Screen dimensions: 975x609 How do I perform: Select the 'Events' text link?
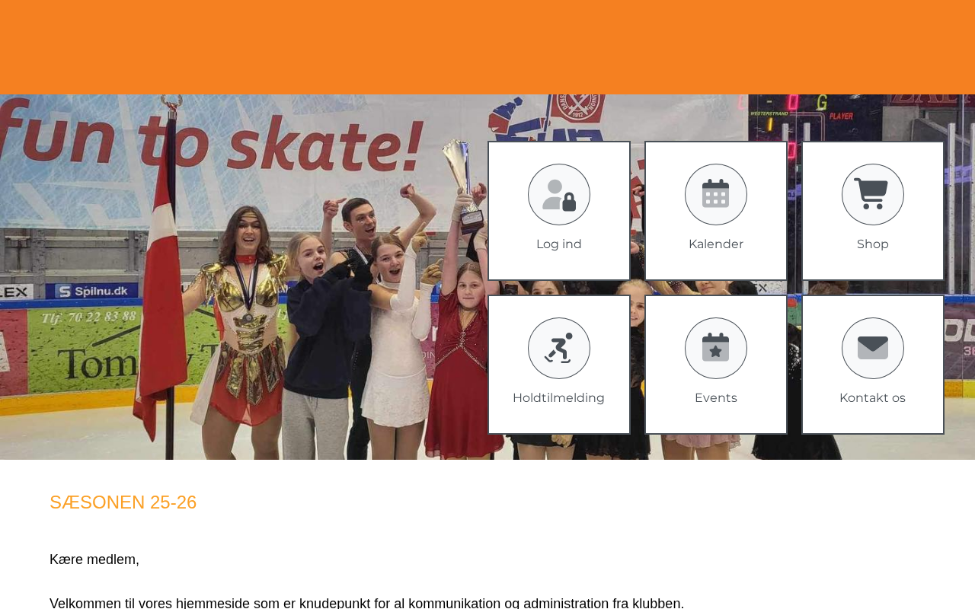click(x=716, y=398)
